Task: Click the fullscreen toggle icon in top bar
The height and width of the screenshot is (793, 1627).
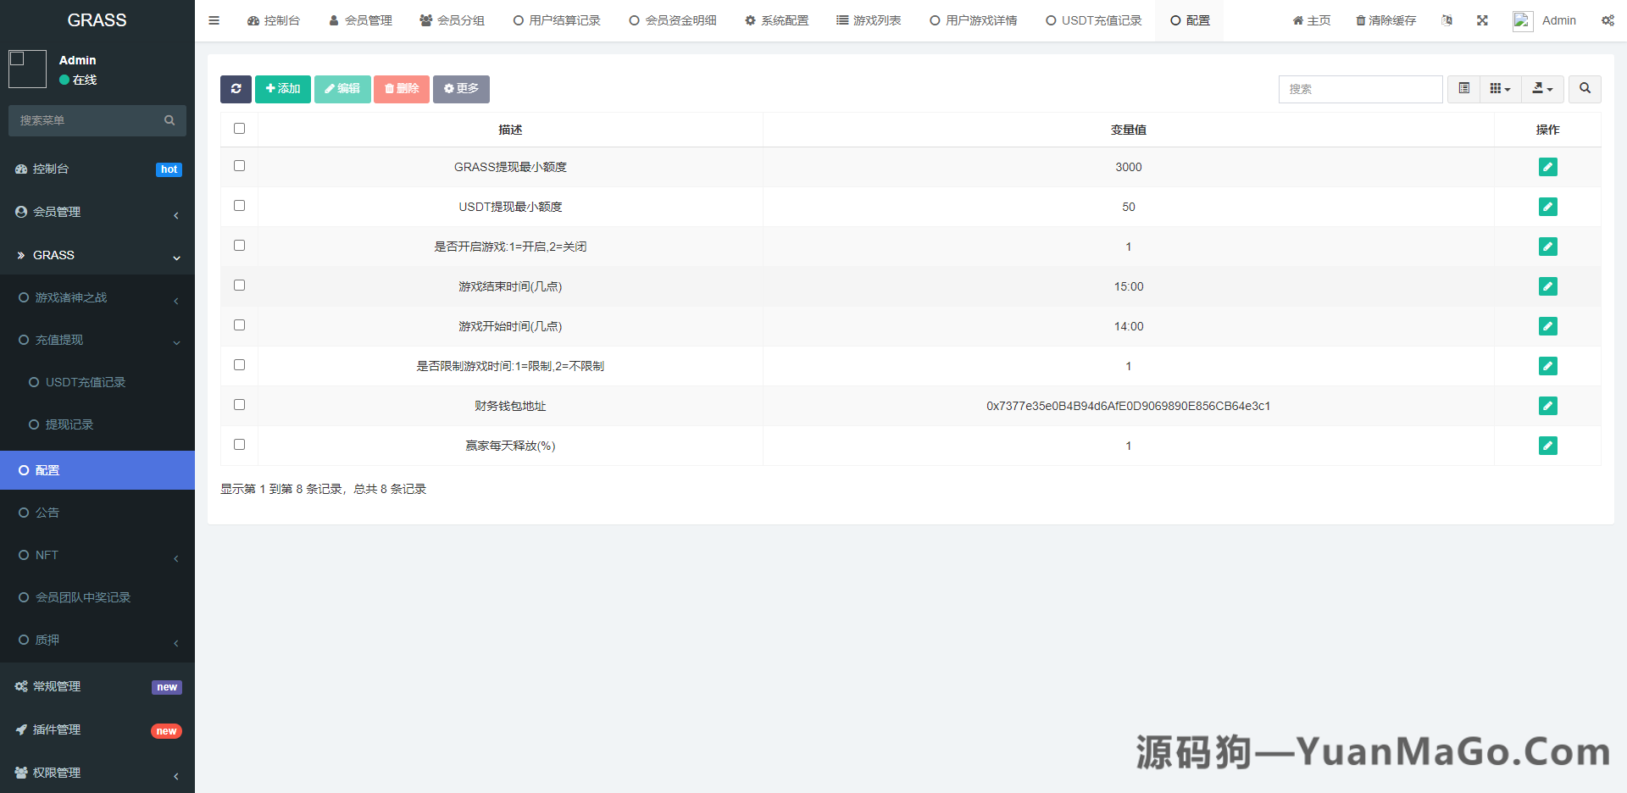Action: (1482, 20)
